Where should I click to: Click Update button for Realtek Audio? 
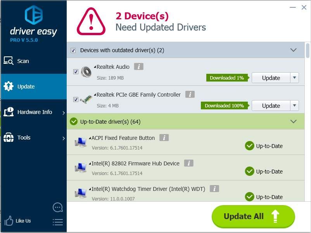[x=271, y=78]
